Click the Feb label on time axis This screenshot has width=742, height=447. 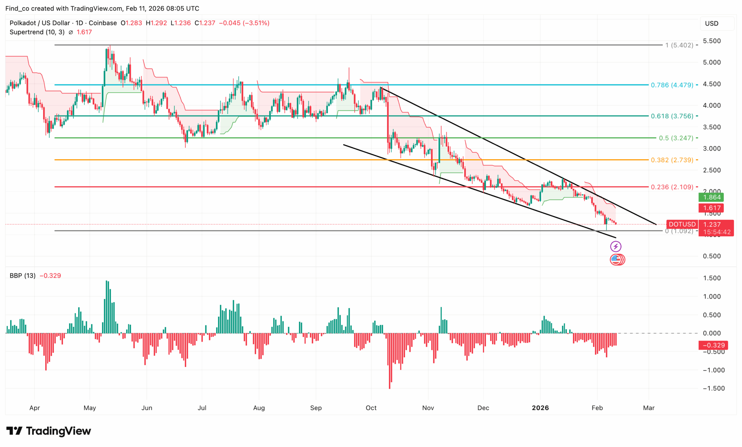point(597,408)
